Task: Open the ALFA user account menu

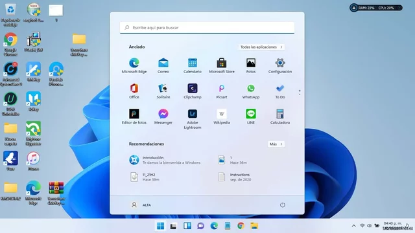Action: click(141, 205)
